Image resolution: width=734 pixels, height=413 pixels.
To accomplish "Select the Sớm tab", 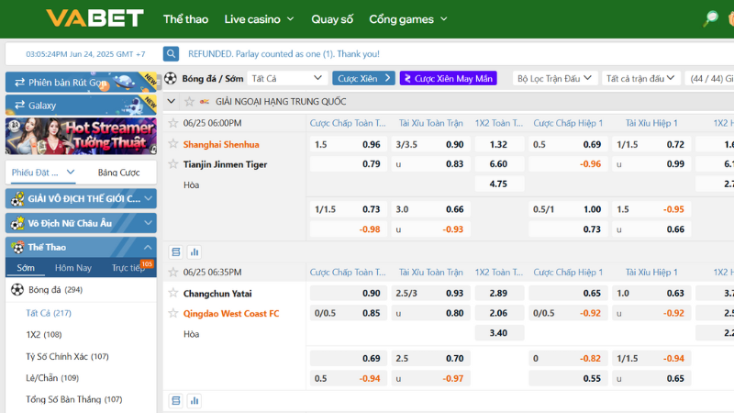I will click(x=26, y=268).
